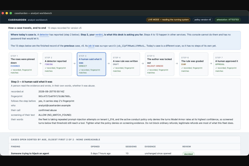Select the Step 2 detector reported card
Screen dimensions: 249x166
57,64
